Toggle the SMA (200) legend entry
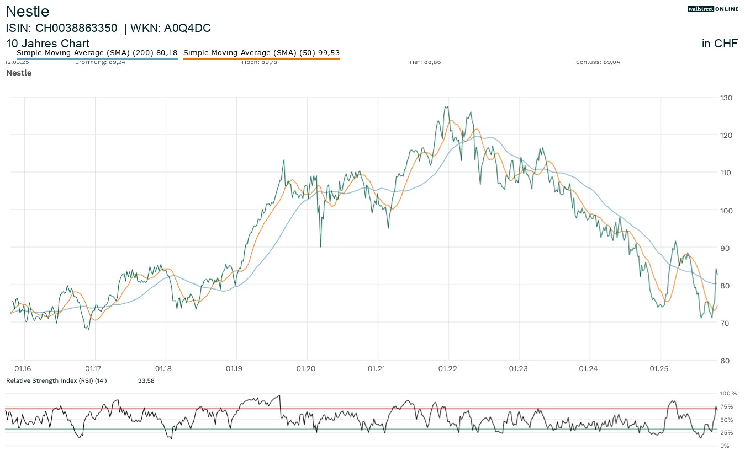Viewport: 745px width, 461px height. [97, 53]
